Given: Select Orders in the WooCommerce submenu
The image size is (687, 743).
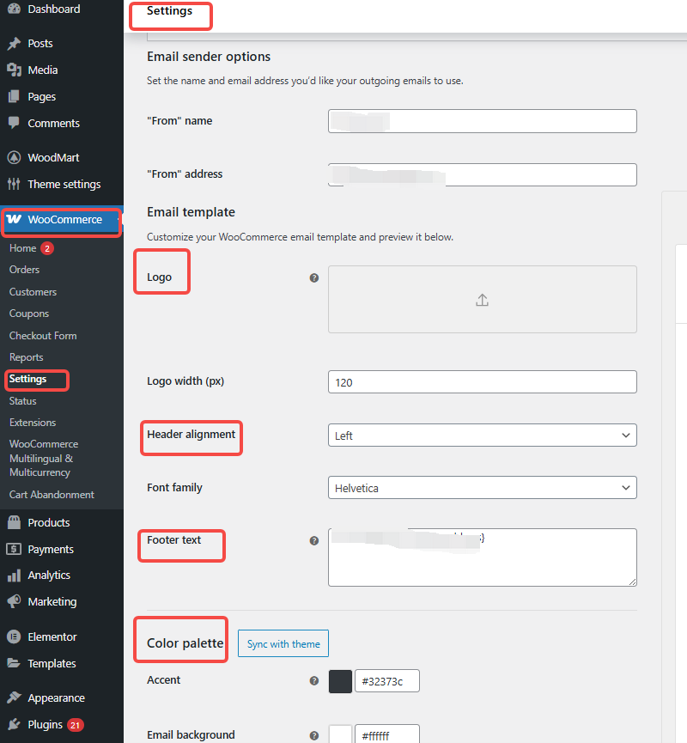Looking at the screenshot, I should (24, 269).
